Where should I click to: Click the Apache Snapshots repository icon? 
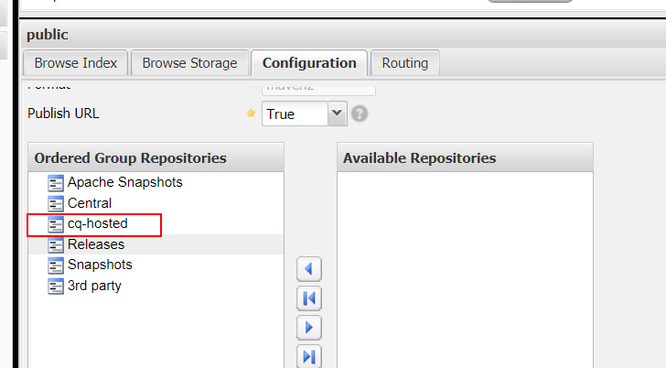(x=55, y=183)
